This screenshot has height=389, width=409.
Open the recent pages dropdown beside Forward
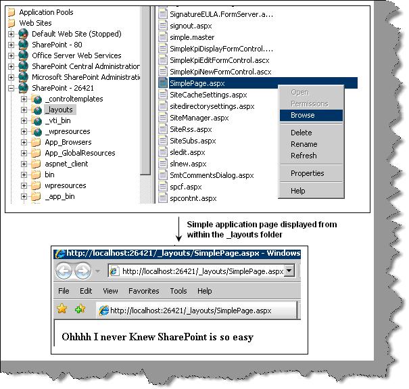(97, 271)
